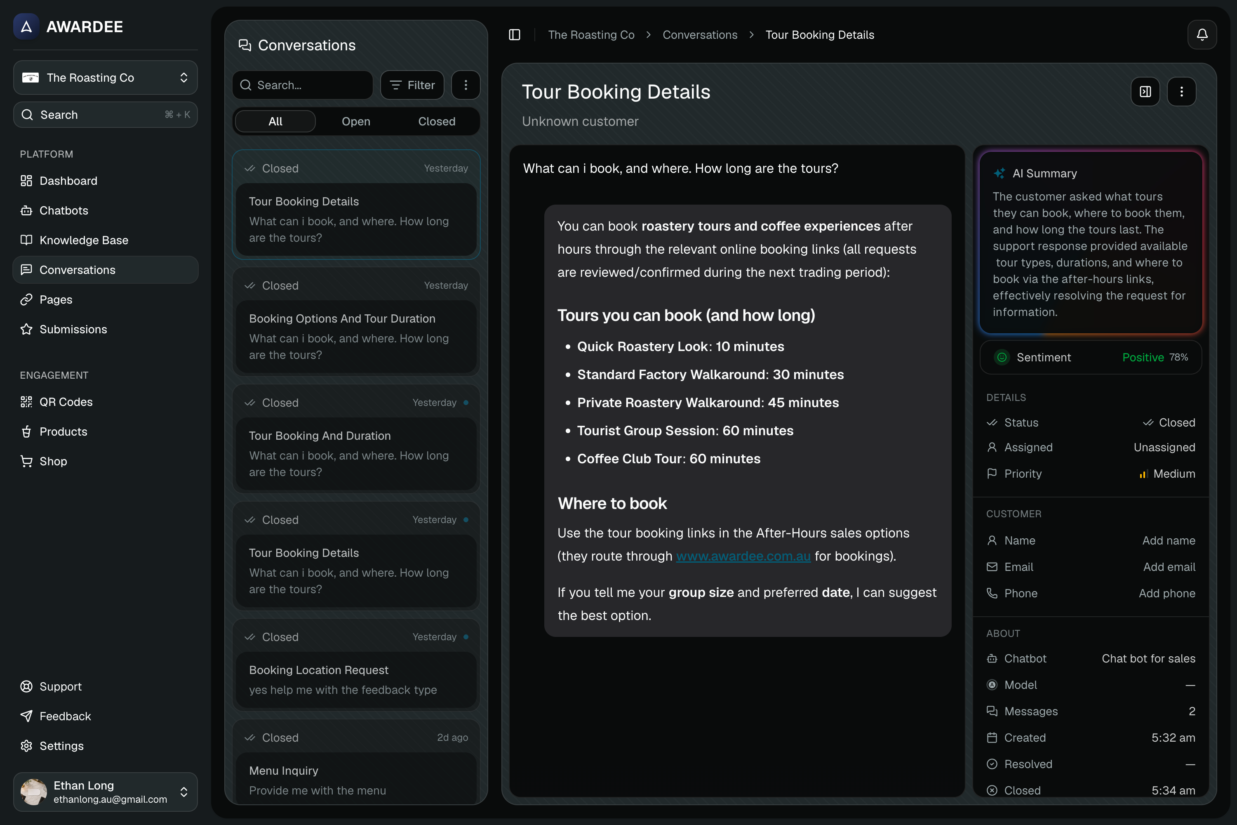
Task: Click the Created calendar icon
Action: coord(992,738)
